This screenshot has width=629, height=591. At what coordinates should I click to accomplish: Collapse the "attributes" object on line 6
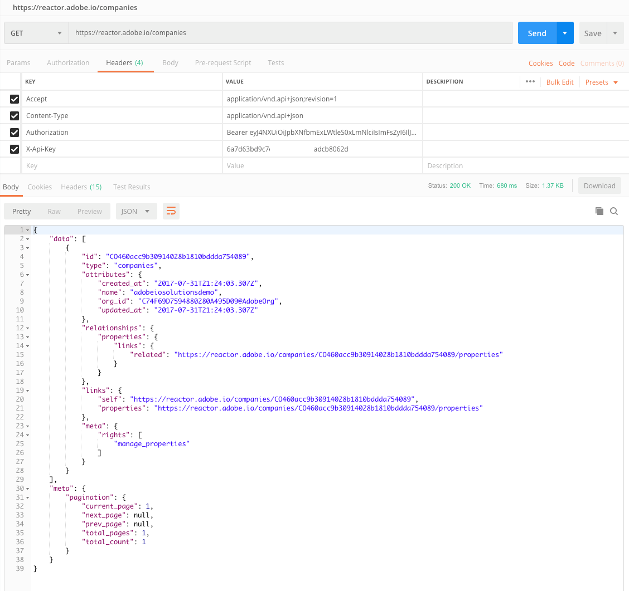[x=28, y=275]
